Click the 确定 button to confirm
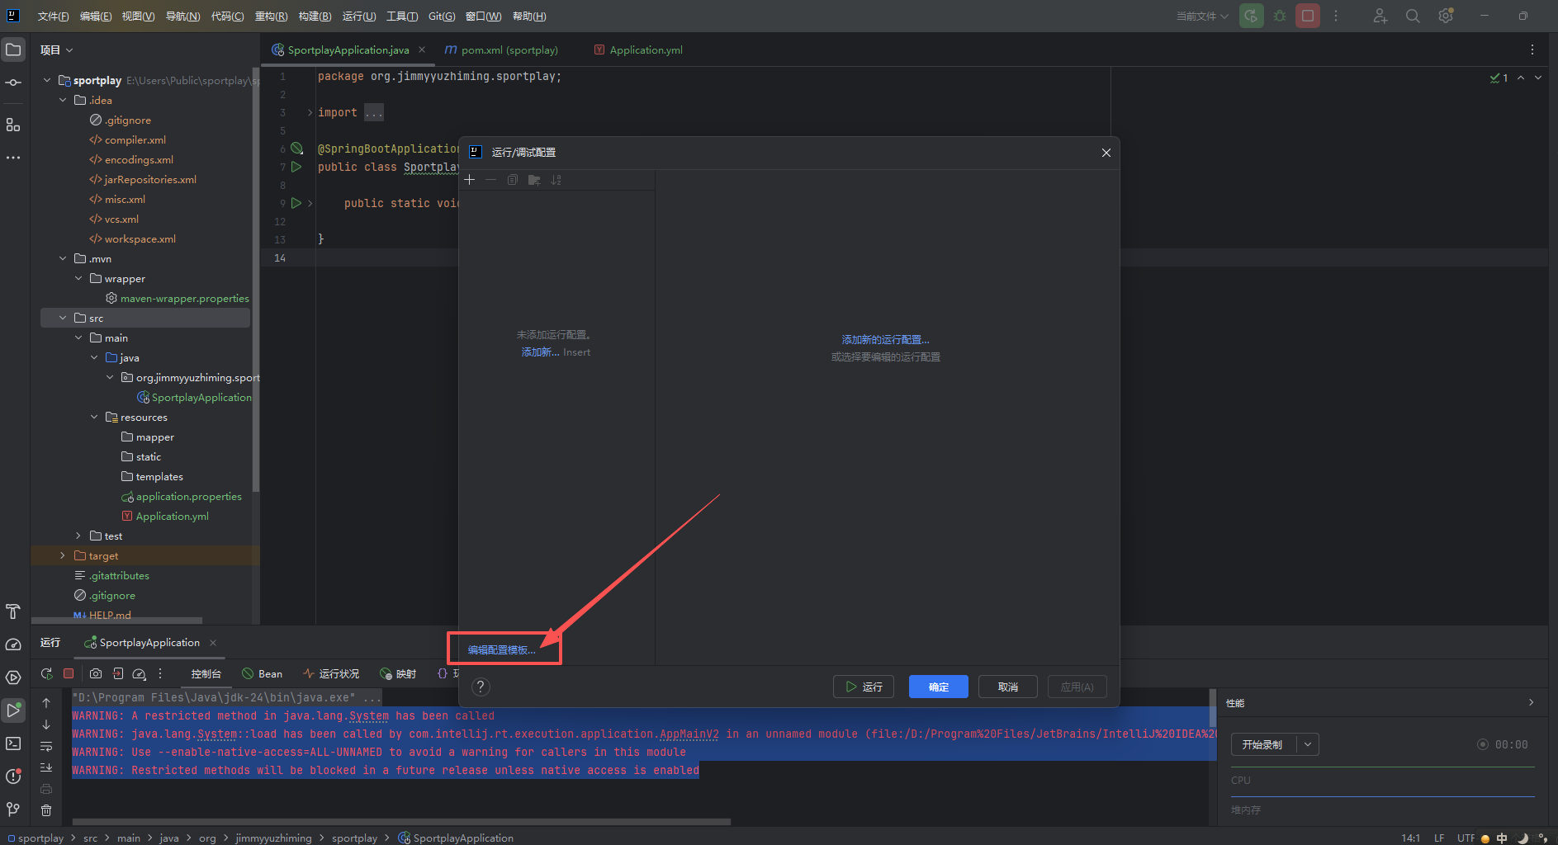This screenshot has width=1558, height=845. [938, 687]
